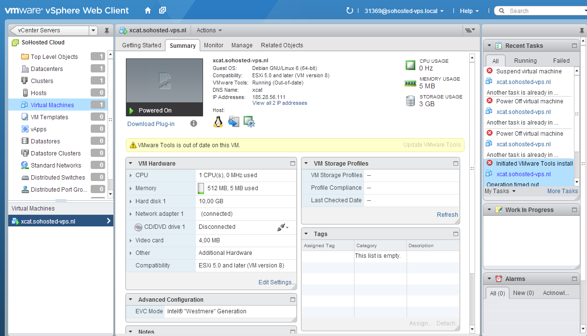Image resolution: width=587 pixels, height=336 pixels.
Task: Click the info icon beside Download Plug-in
Action: pos(193,124)
